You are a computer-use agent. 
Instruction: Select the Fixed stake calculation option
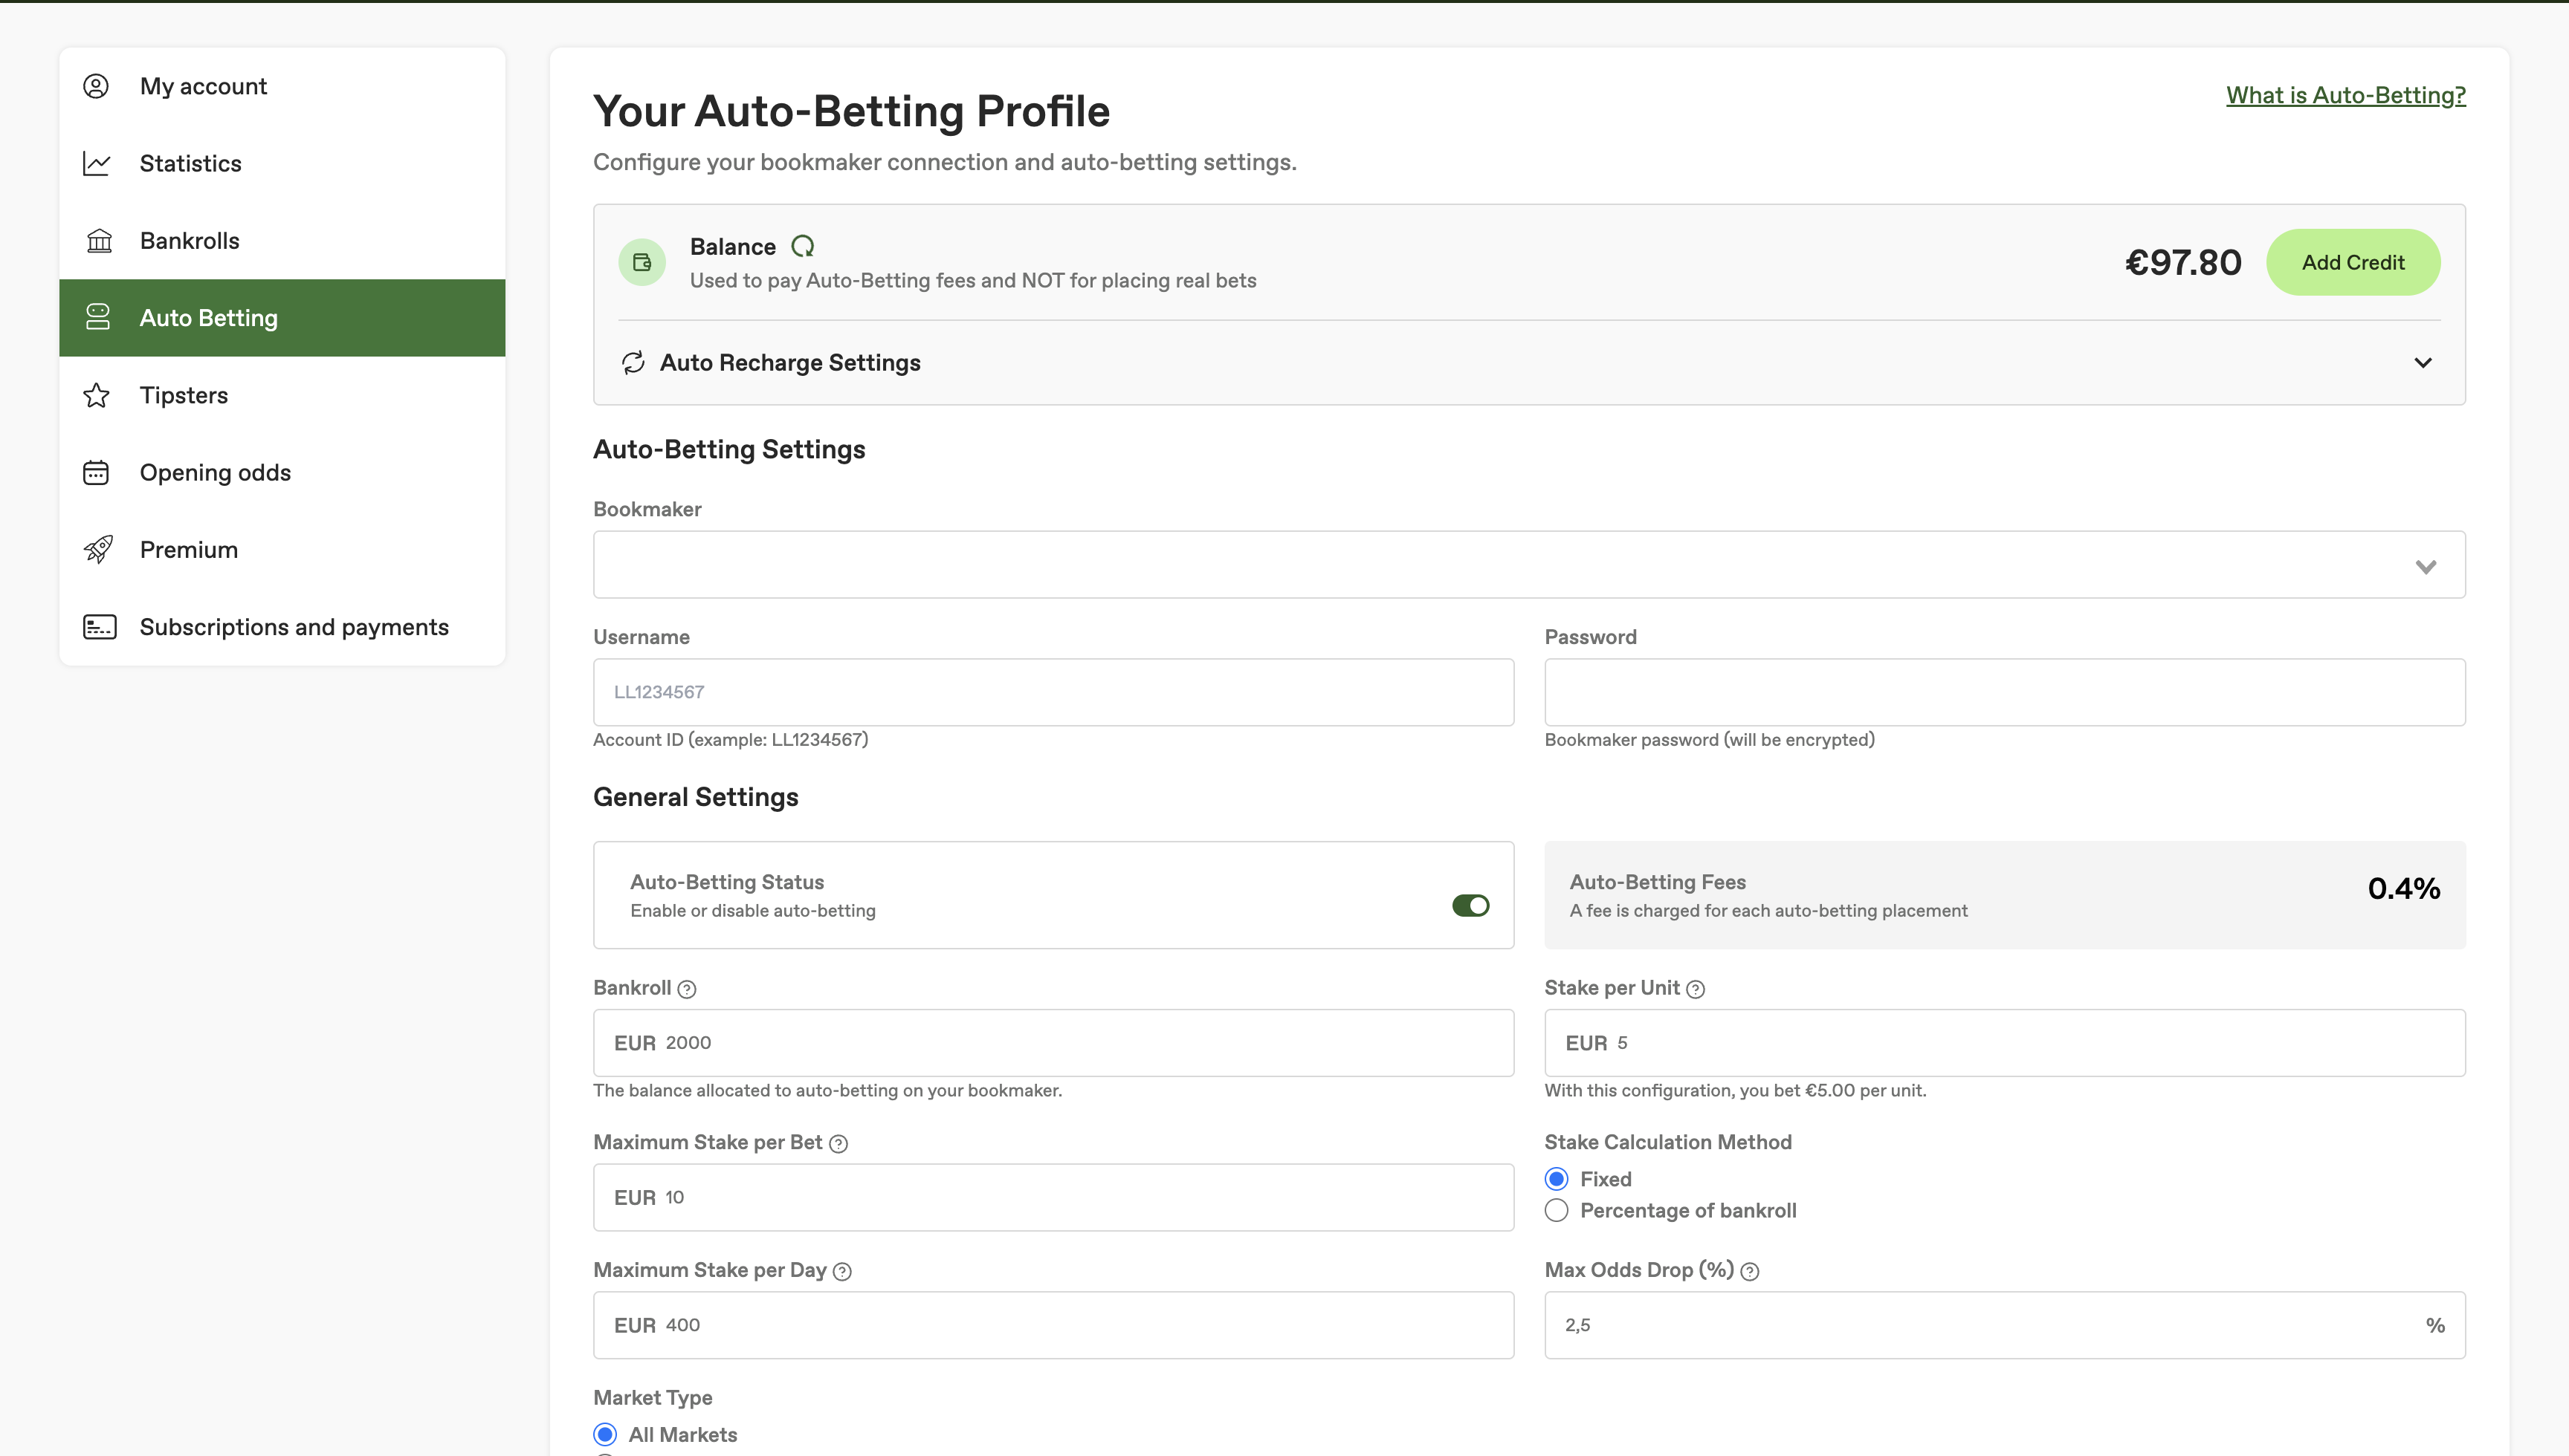point(1557,1179)
